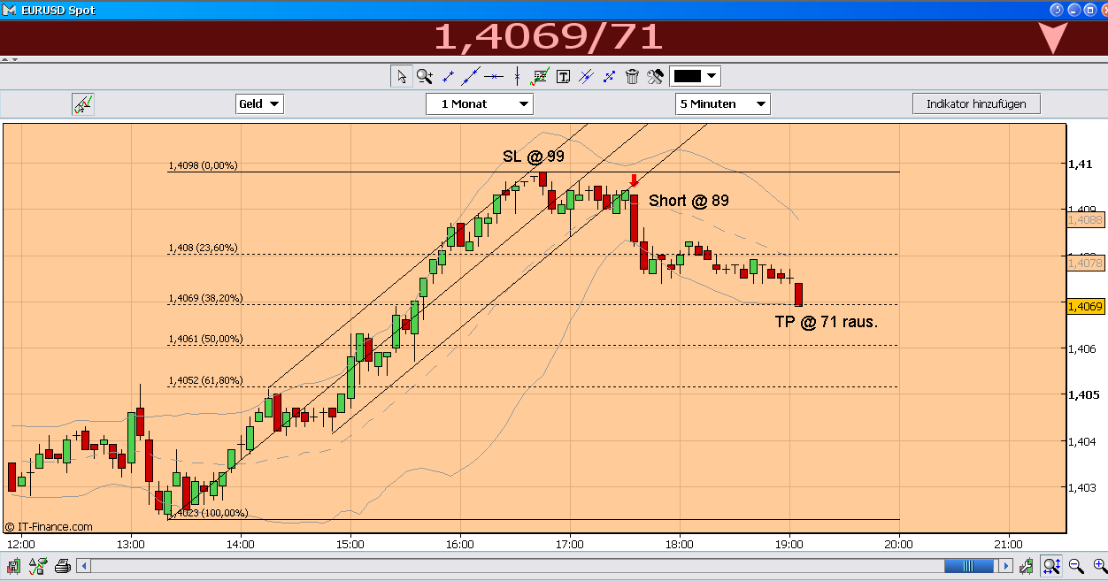Select the arrow pointer tool
This screenshot has height=581, width=1108.
click(x=401, y=76)
